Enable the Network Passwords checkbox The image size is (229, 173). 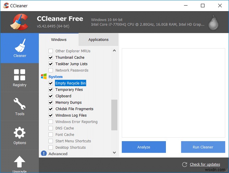pyautogui.click(x=51, y=70)
